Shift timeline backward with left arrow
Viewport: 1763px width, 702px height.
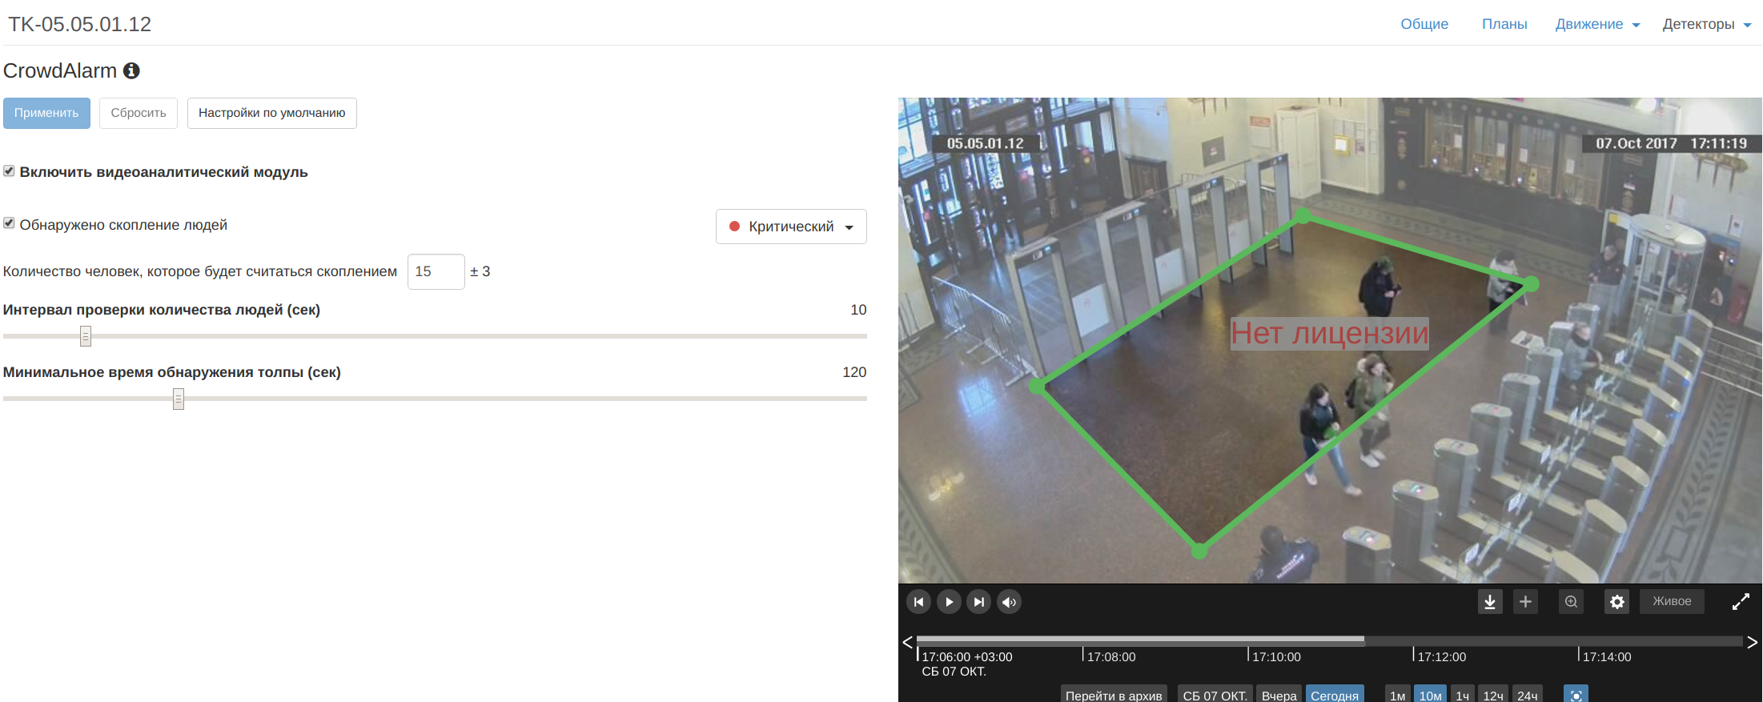click(x=907, y=642)
